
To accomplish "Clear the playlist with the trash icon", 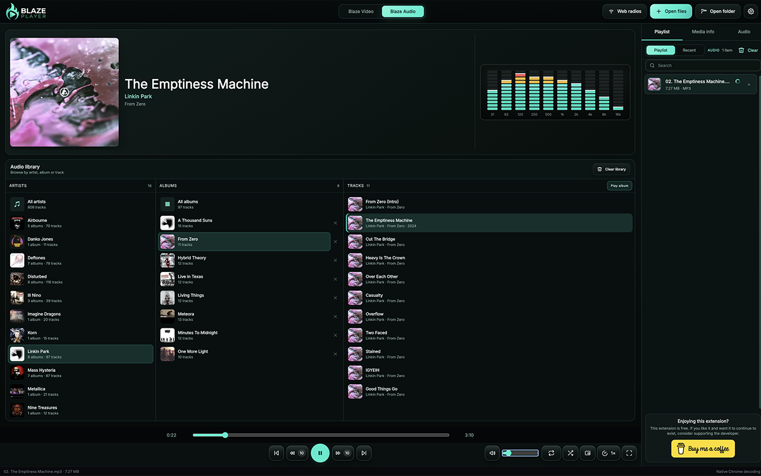I will click(748, 50).
